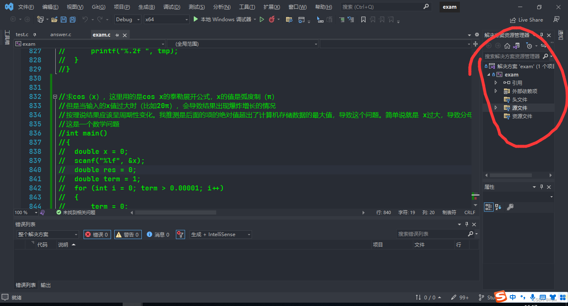The height and width of the screenshot is (306, 568).
Task: Click the microphone icon in IME bar
Action: click(x=533, y=297)
